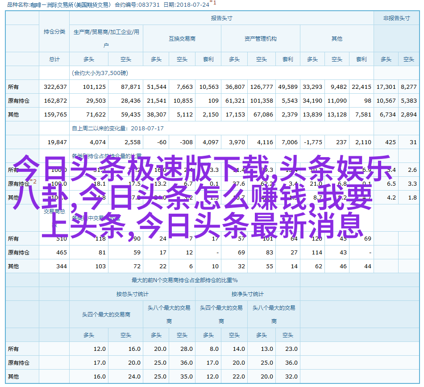This screenshot has height=387, width=424.
Task: Click the percentage value 2.6
Action: (412, 170)
